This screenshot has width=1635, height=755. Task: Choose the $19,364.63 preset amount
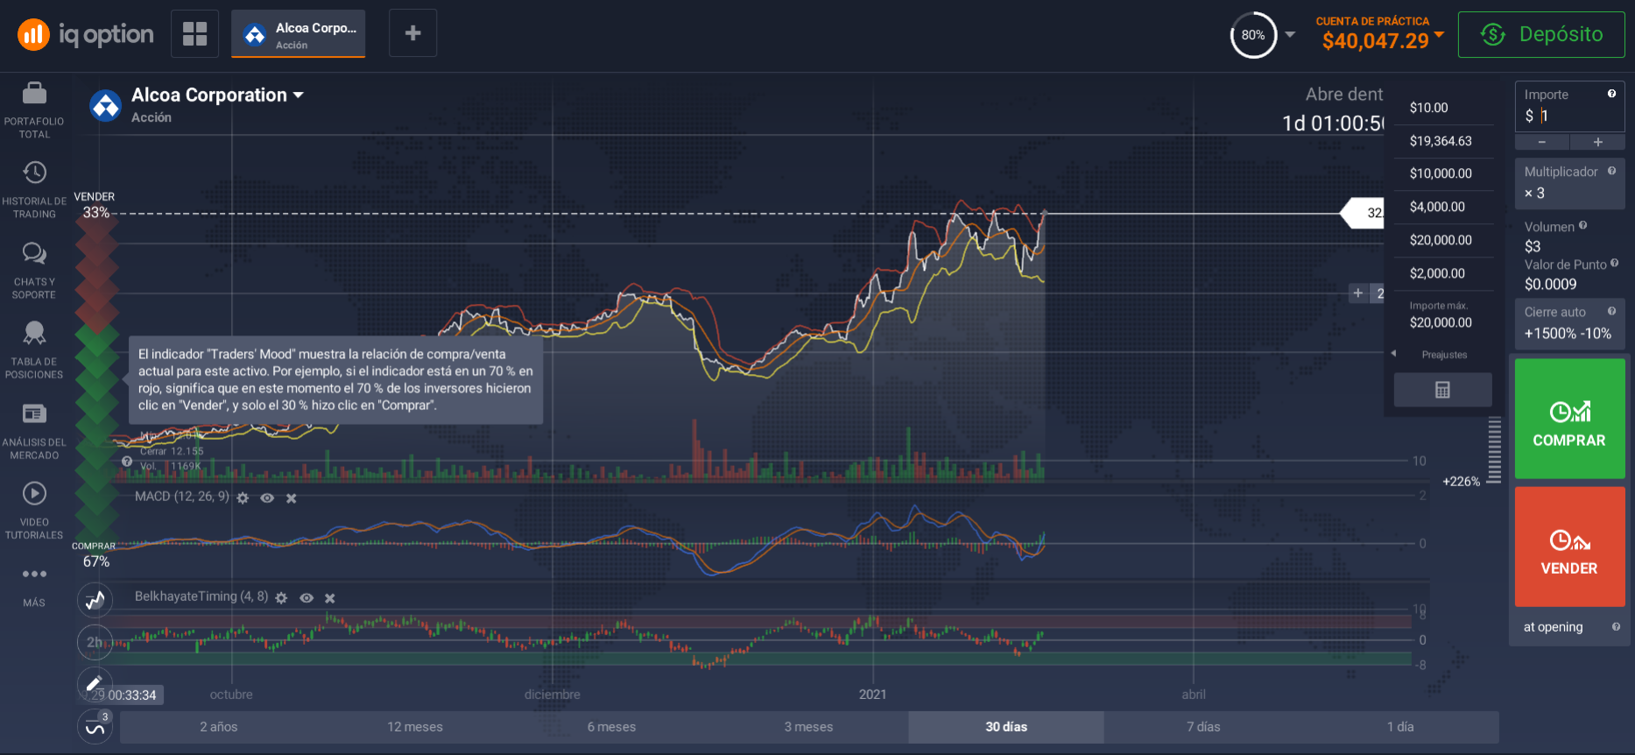(x=1442, y=141)
